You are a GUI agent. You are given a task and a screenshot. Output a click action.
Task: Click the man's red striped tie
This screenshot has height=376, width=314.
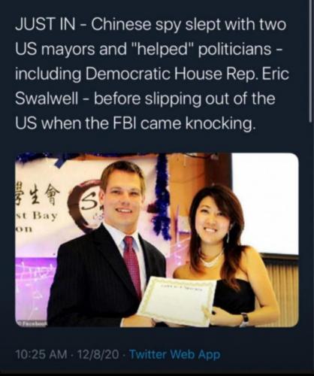(x=132, y=265)
